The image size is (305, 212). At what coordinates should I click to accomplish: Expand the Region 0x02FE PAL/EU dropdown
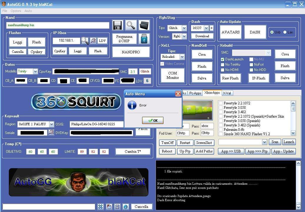tap(51, 124)
